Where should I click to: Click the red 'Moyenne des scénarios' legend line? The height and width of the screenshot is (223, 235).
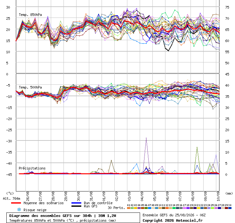click(16, 203)
